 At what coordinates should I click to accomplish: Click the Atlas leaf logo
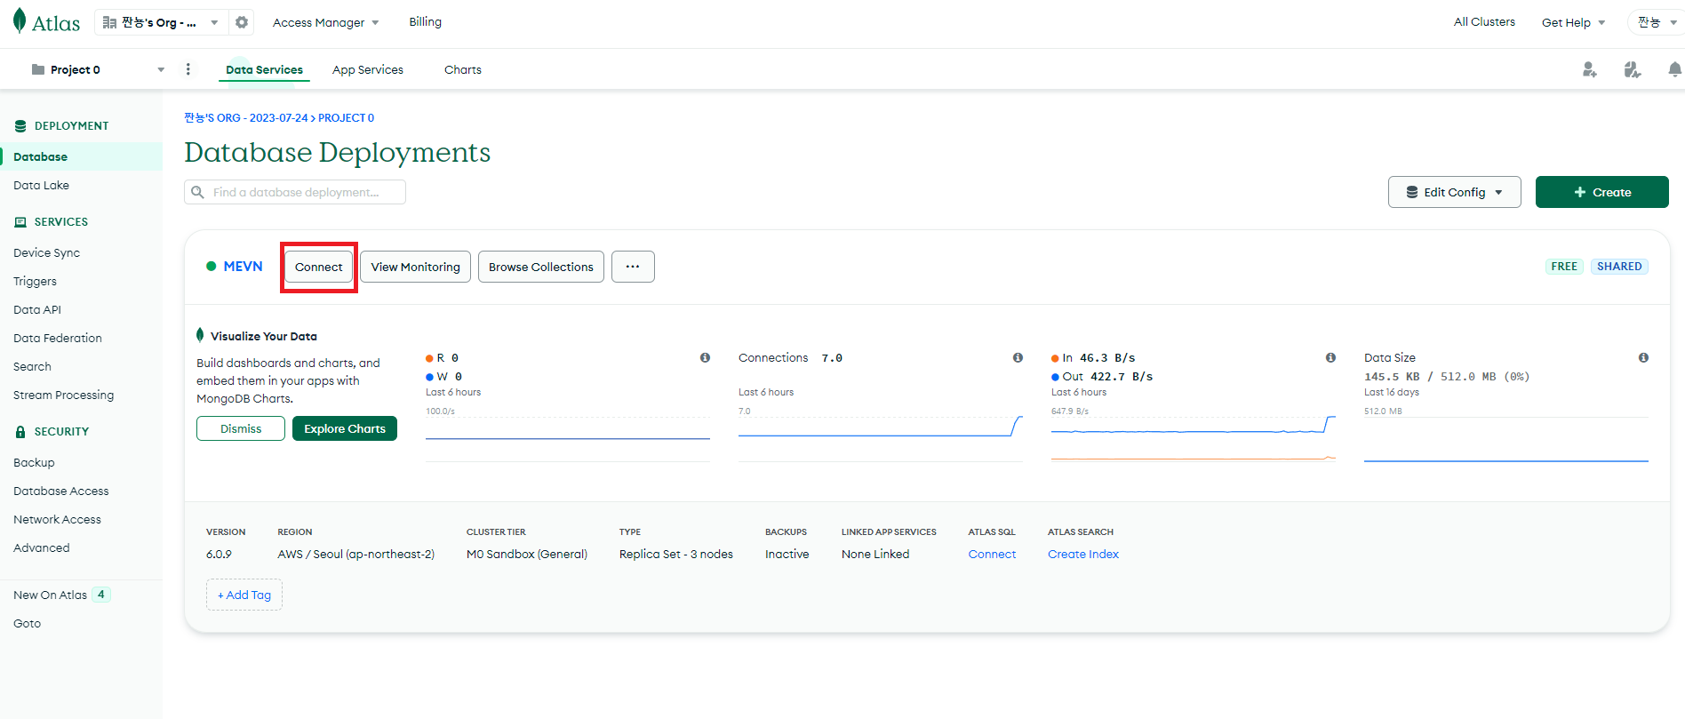(20, 21)
